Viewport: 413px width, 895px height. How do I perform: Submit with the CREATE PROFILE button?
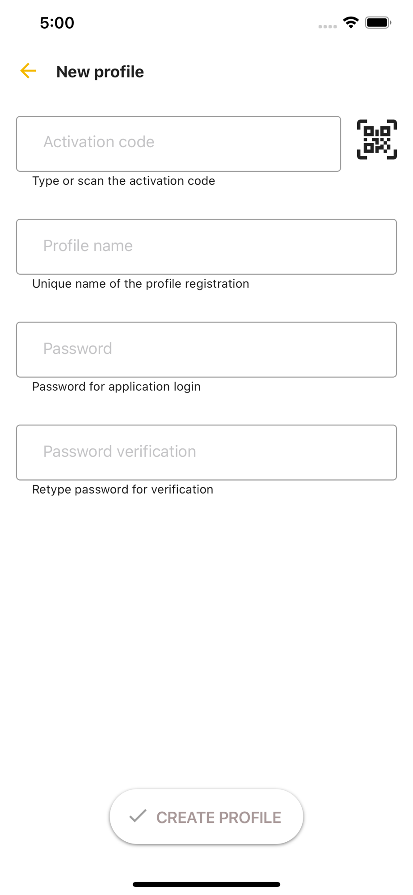point(206,817)
